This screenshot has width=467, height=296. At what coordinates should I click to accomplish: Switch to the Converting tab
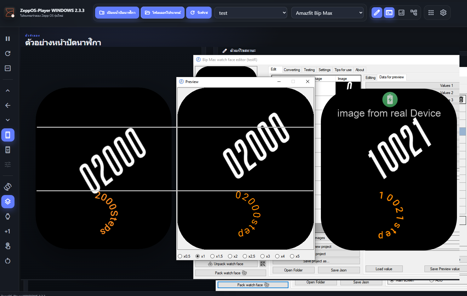292,70
